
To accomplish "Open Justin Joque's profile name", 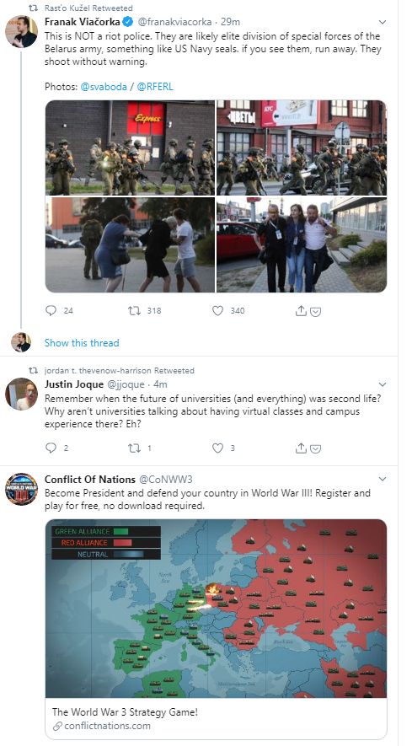I will (x=74, y=384).
